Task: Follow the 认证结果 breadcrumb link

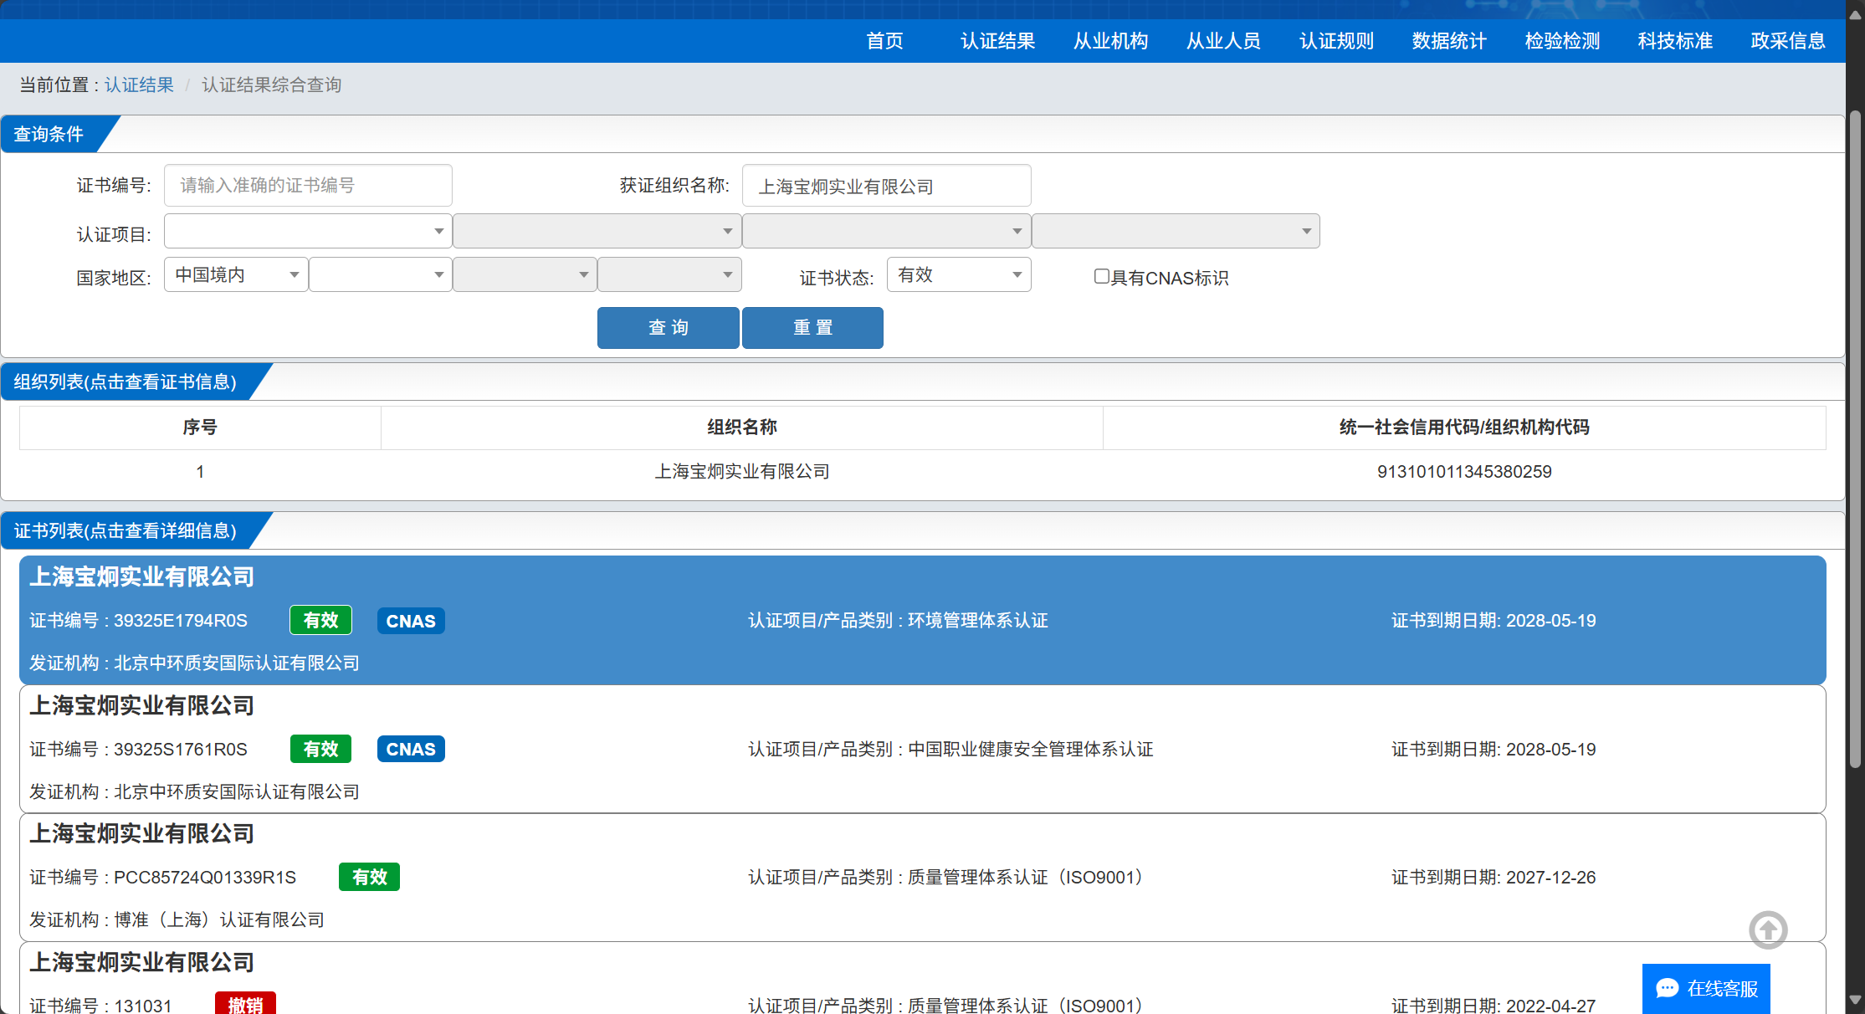Action: click(x=139, y=84)
